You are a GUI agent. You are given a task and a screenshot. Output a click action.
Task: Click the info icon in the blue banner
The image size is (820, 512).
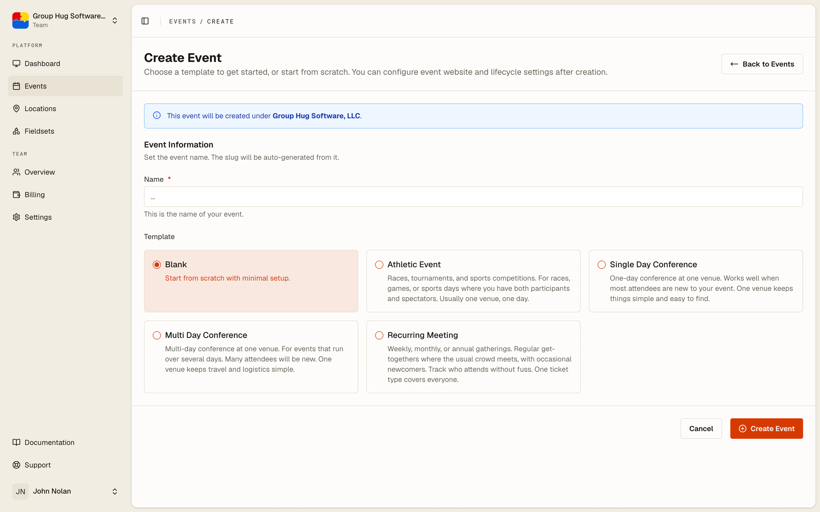(x=157, y=115)
